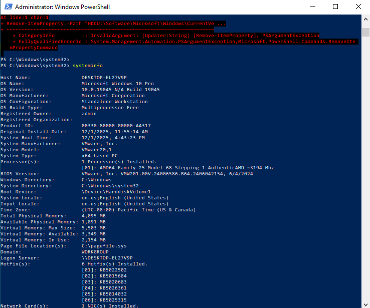
Task: Click system model 'VMware20,1' value
Action: tap(97, 150)
